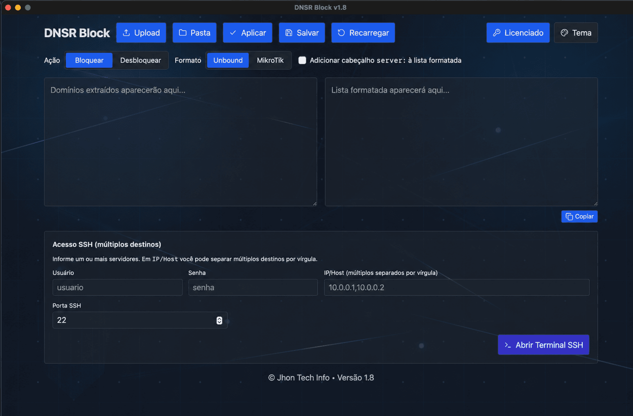Choose the MikroTik format
Image resolution: width=633 pixels, height=416 pixels.
pyautogui.click(x=270, y=60)
